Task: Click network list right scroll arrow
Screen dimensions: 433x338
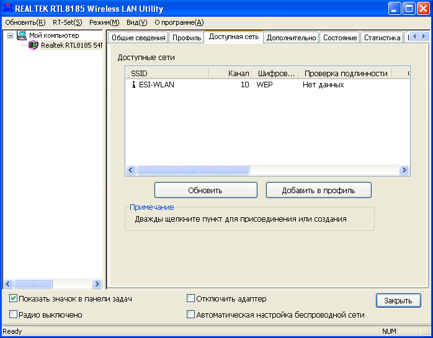Action: [404, 170]
